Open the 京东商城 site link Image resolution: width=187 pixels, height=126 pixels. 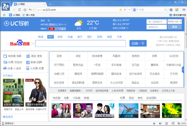point(116,65)
